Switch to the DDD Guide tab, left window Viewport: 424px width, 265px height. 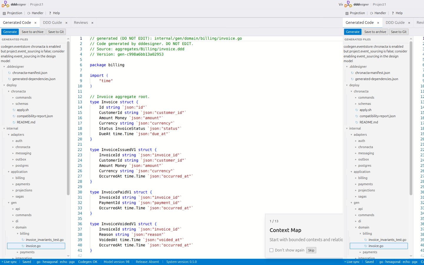(x=52, y=23)
